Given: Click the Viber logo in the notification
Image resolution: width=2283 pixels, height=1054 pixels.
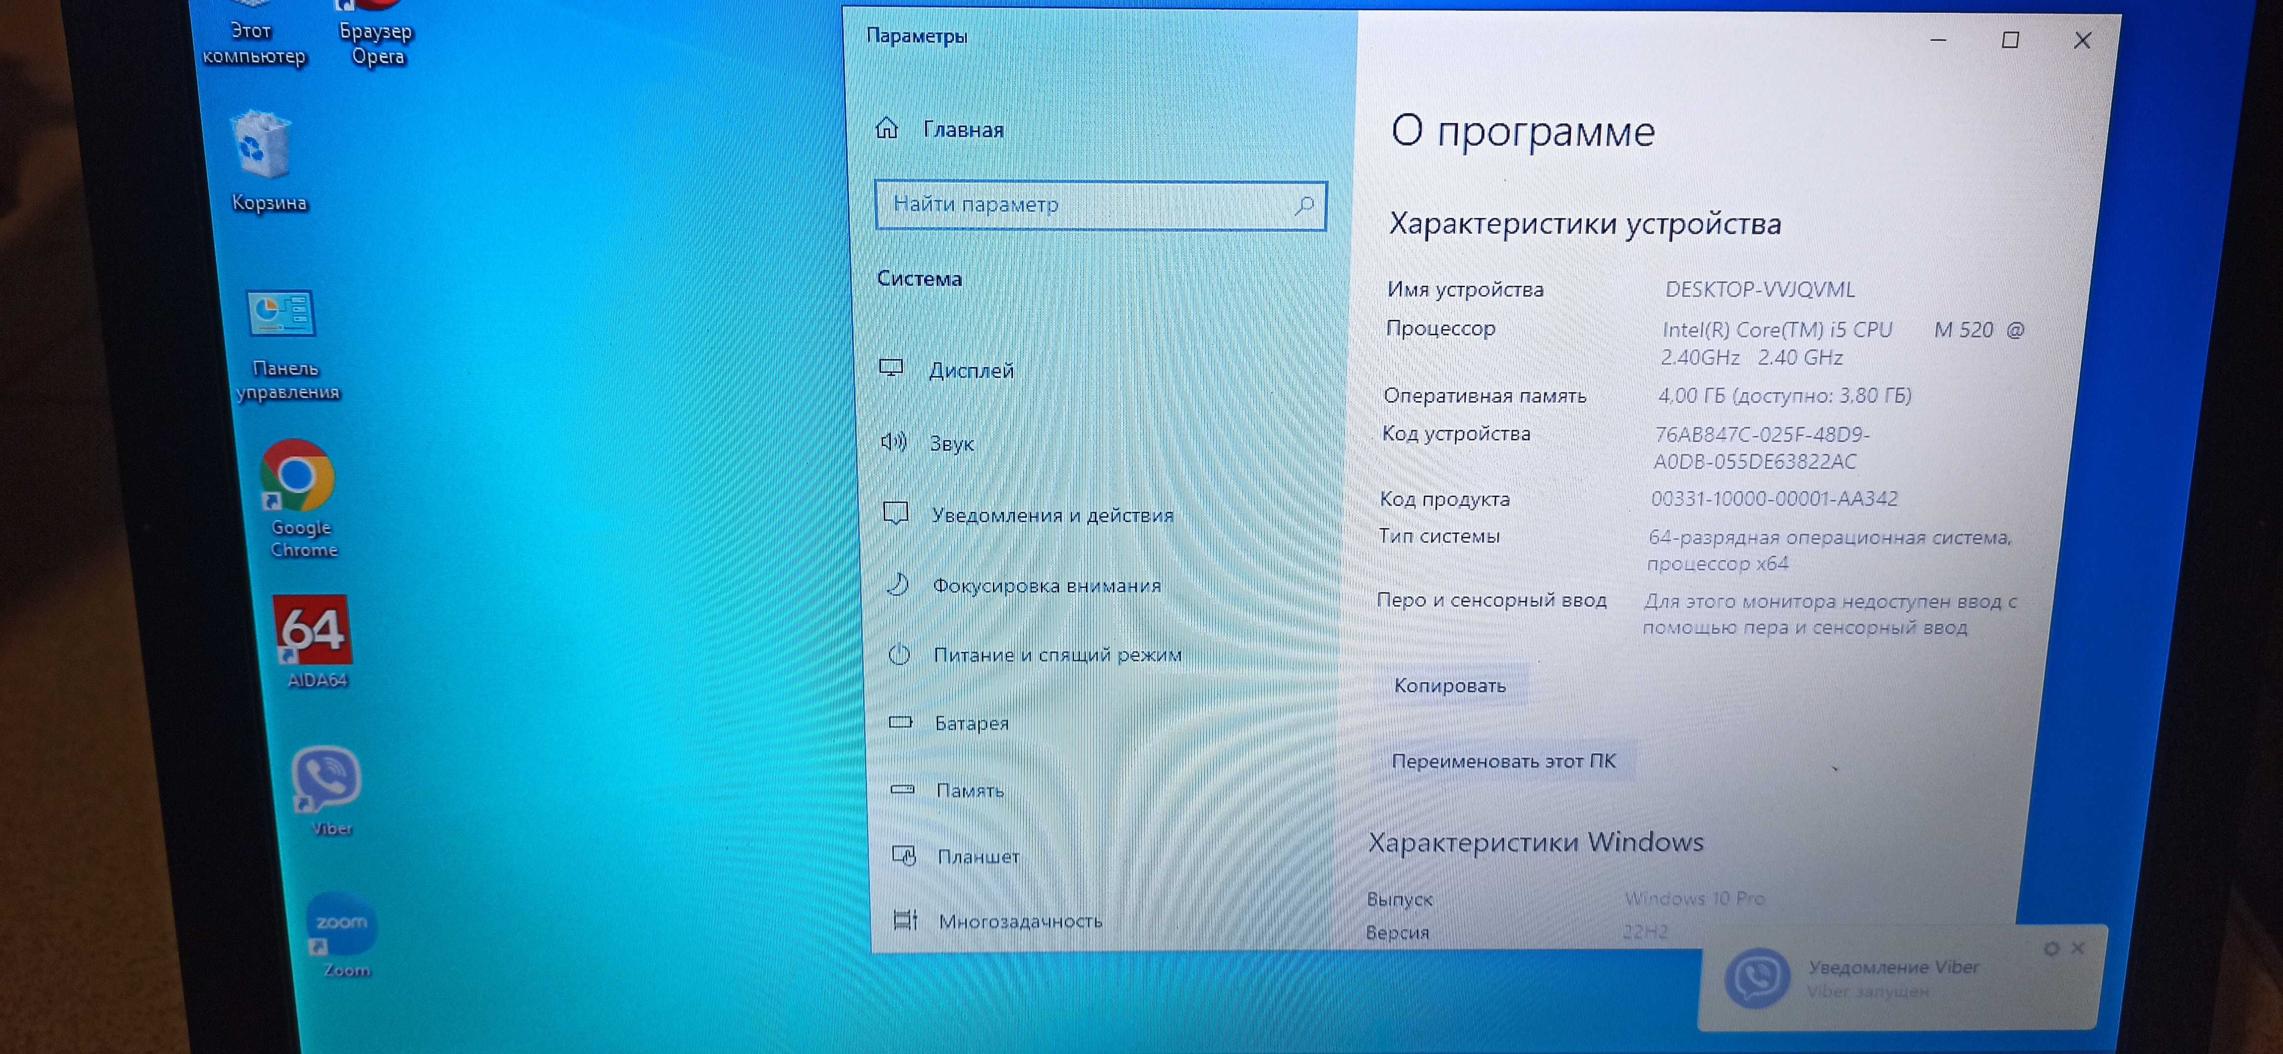Looking at the screenshot, I should point(1757,978).
